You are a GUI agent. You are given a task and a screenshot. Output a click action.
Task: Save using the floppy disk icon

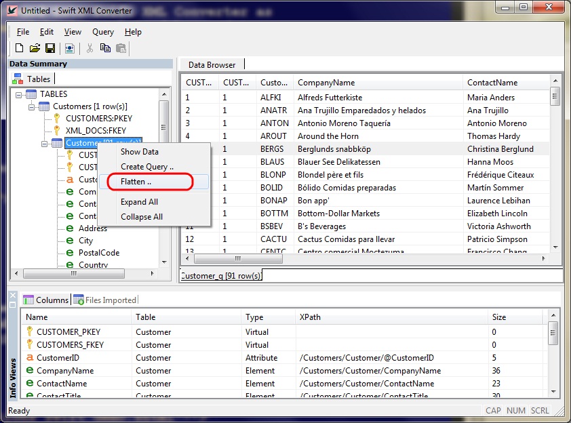coord(50,48)
